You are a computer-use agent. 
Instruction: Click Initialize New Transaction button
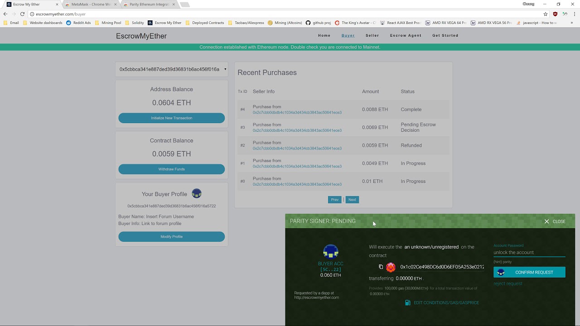(172, 118)
